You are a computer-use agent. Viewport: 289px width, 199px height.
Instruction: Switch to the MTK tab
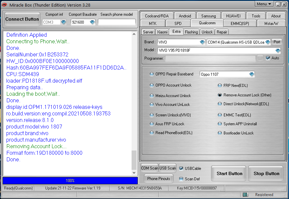coord(153,24)
